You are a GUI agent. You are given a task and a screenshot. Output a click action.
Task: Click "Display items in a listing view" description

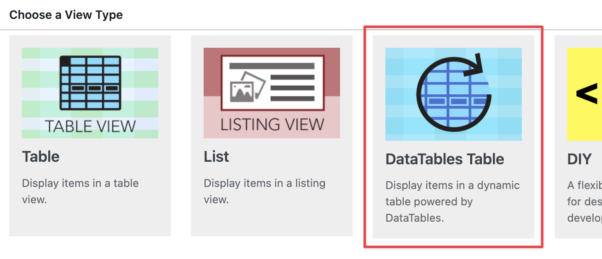point(264,191)
